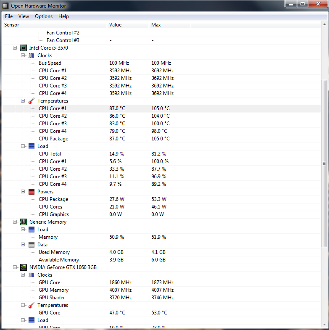329x330 pixels.
Task: Select CPU Core #3 temperature row at 83.0 °C
Action: 161,124
